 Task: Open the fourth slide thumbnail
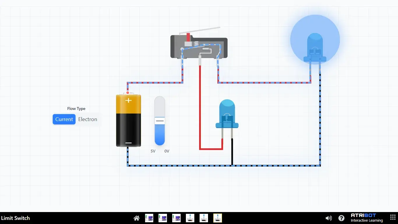(190, 218)
